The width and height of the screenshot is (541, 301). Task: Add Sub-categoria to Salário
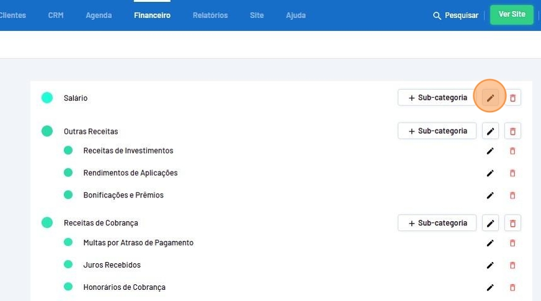tap(437, 98)
